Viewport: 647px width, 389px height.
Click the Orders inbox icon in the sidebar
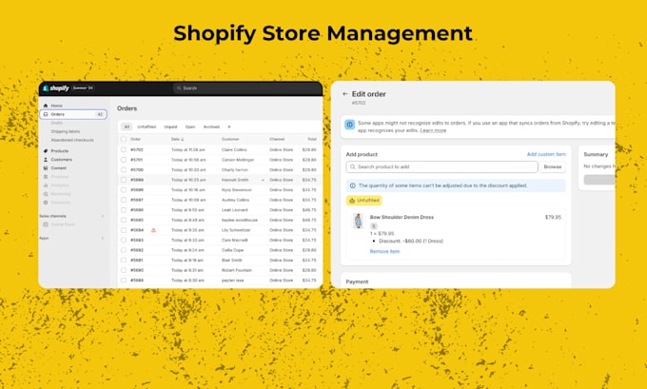[x=46, y=114]
